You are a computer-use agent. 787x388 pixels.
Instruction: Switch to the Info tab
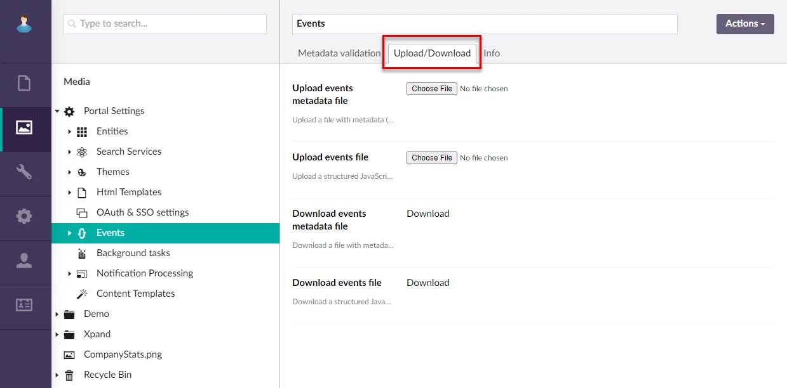coord(492,53)
